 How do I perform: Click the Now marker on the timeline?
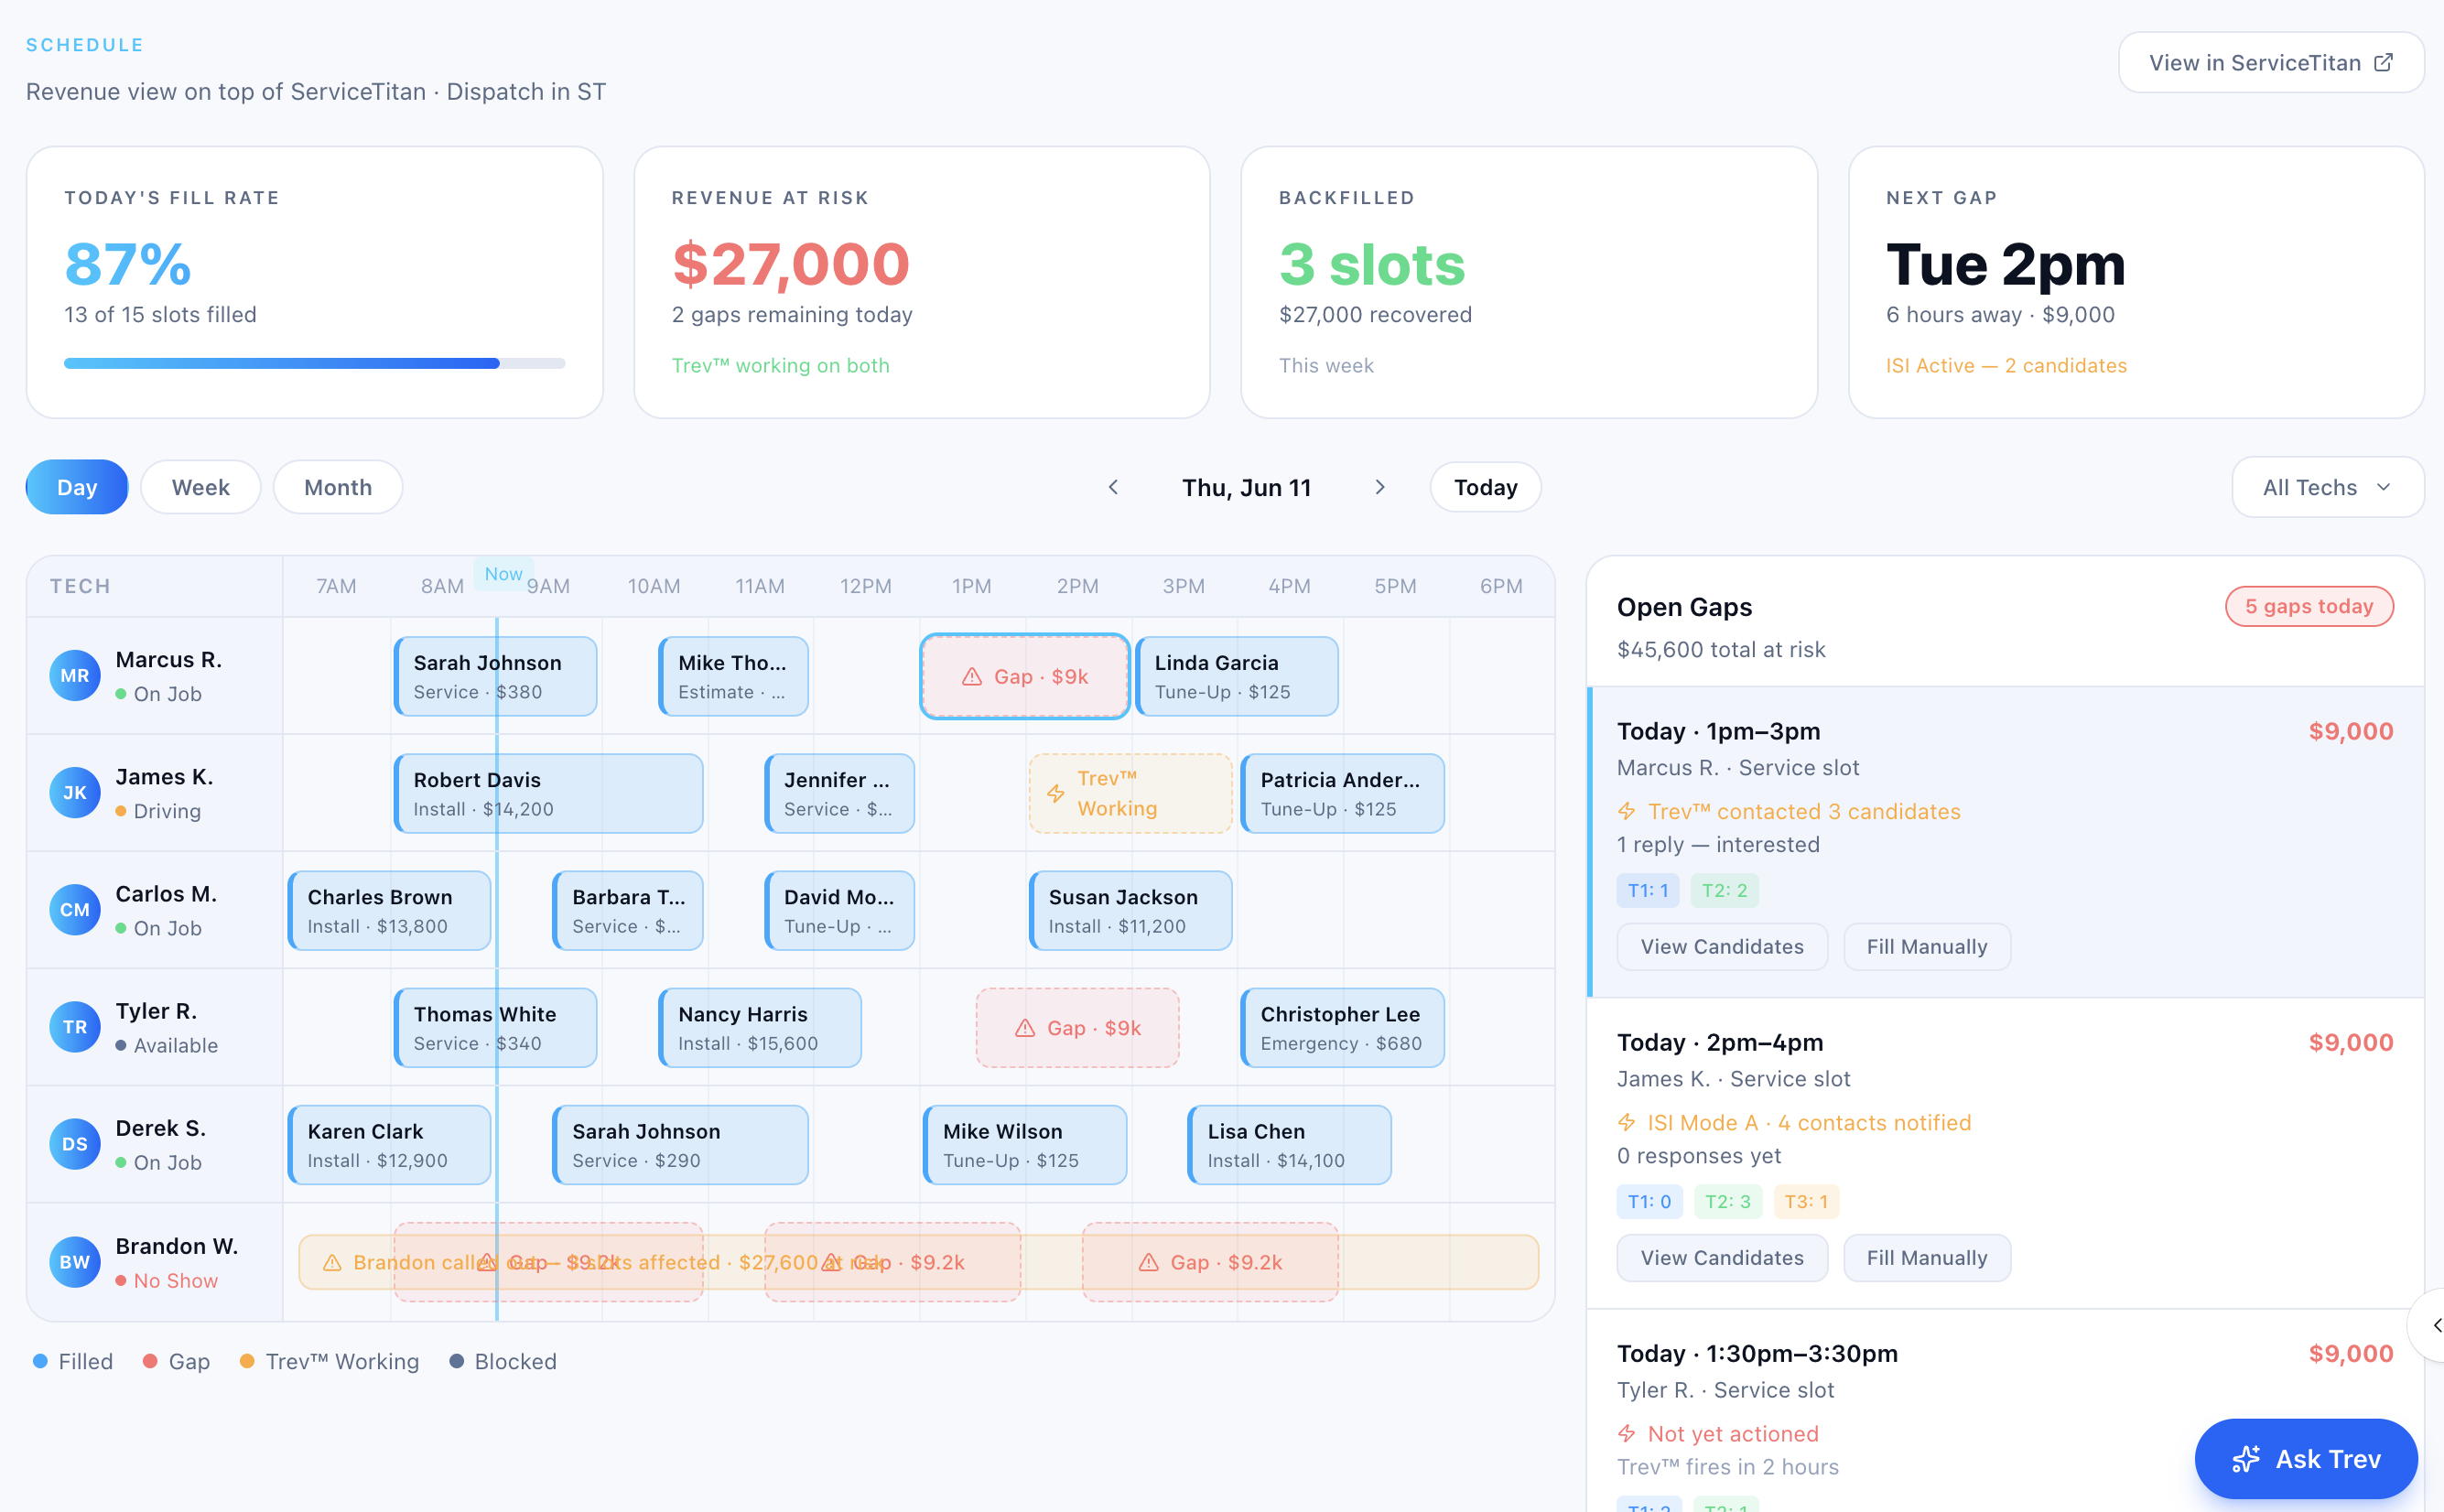pos(503,574)
